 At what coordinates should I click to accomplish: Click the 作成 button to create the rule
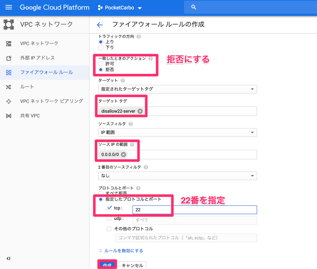(x=107, y=265)
